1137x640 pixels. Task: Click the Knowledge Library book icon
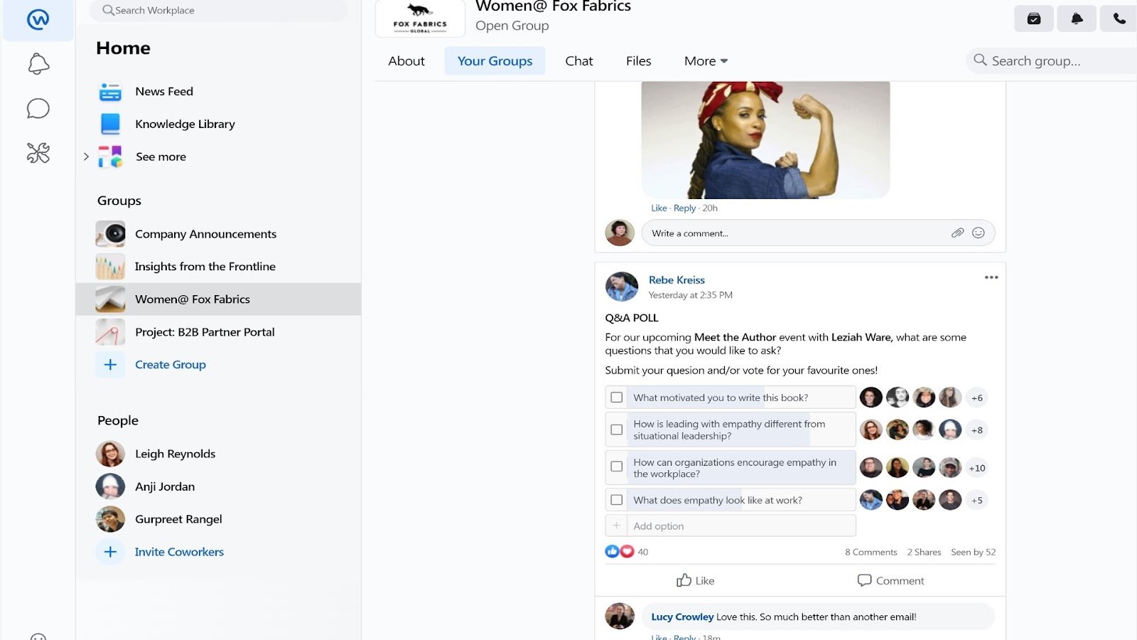[110, 124]
